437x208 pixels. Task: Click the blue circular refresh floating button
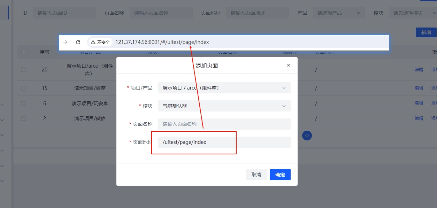pyautogui.click(x=307, y=135)
